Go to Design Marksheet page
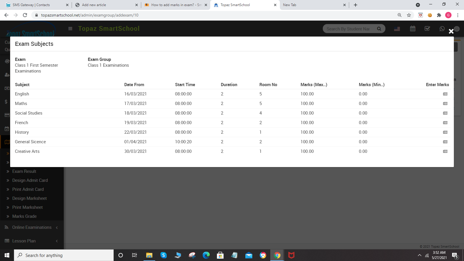464x261 pixels. click(x=29, y=198)
